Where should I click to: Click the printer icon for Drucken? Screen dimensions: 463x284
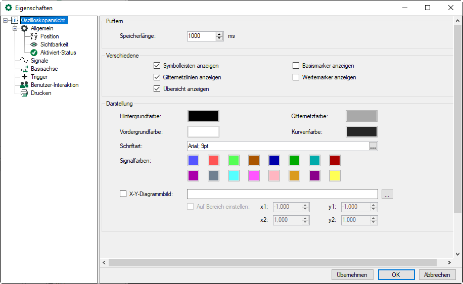[24, 93]
